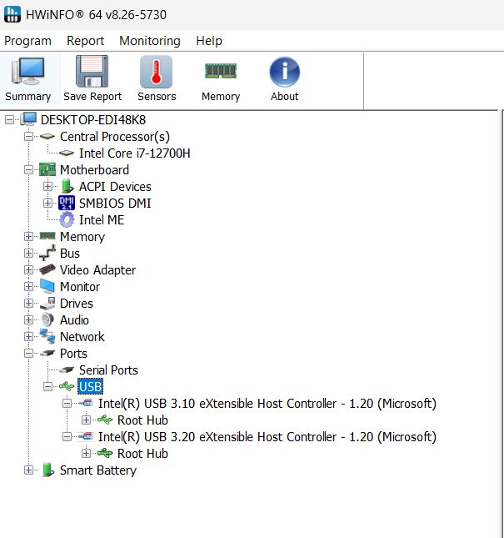The height and width of the screenshot is (538, 504).
Task: Click the Serial Ports plug icon
Action: (x=67, y=370)
